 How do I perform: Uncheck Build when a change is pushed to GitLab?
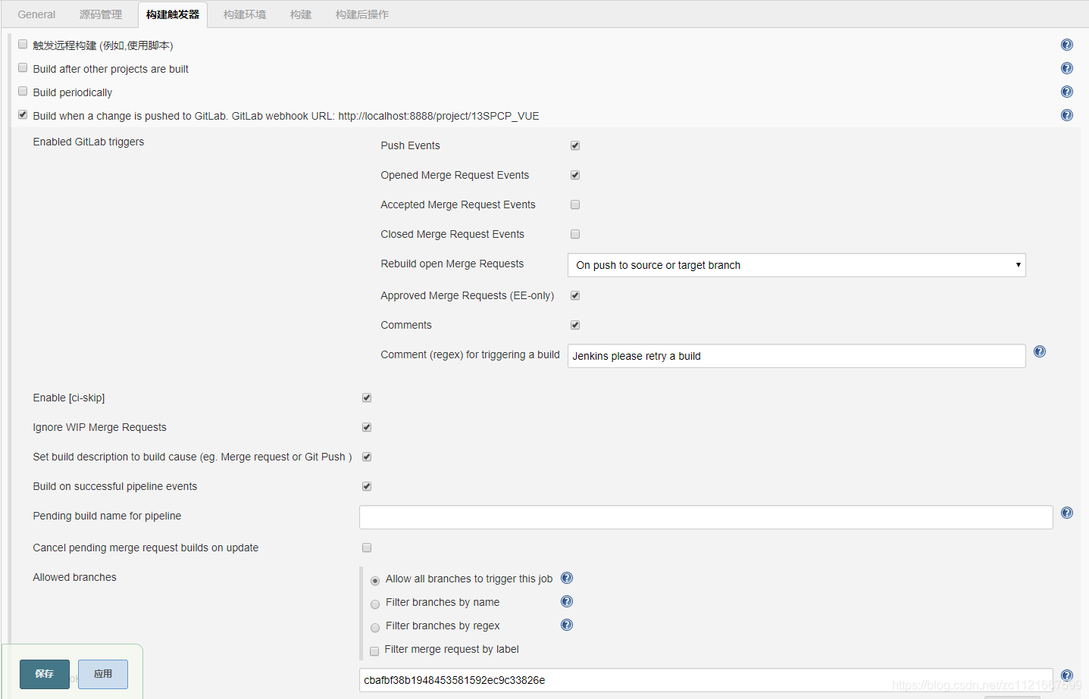pyautogui.click(x=23, y=114)
